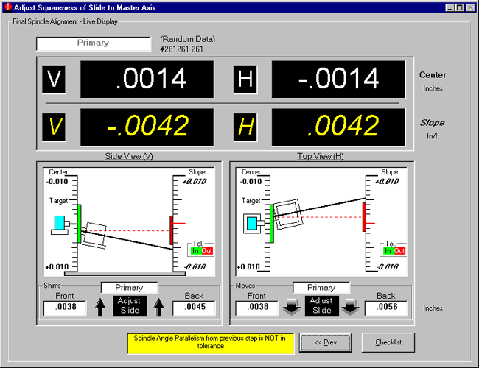Image resolution: width=479 pixels, height=368 pixels.
Task: Click the cyan laser icon in Side View
Action: pyautogui.click(x=59, y=224)
